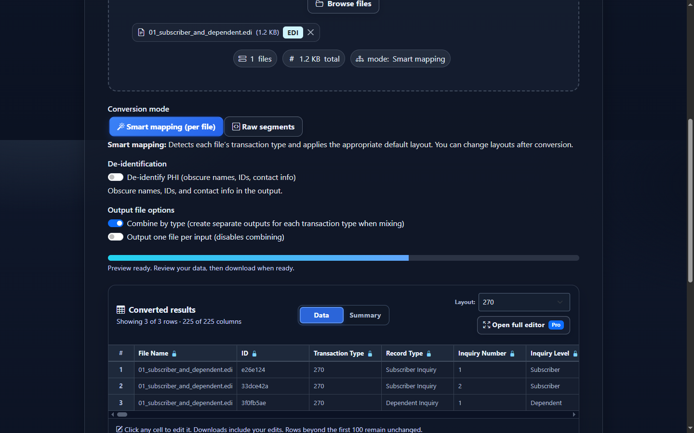Click the lock icon on Inquiry Number column
This screenshot has height=433, width=694.
[512, 354]
